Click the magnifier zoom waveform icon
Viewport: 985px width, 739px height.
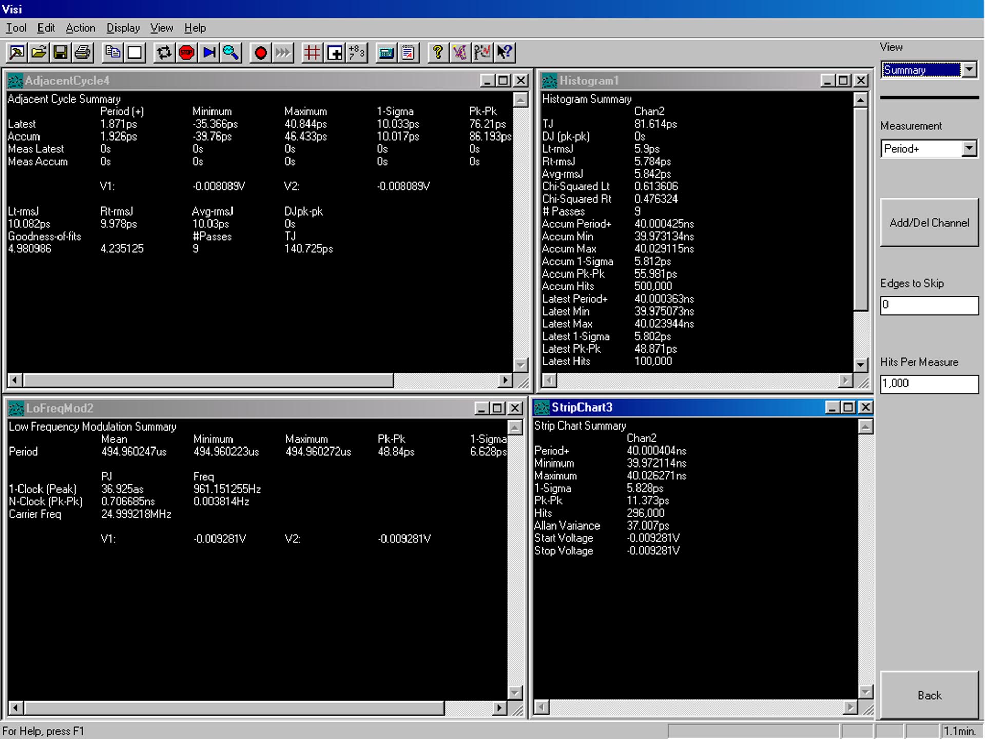(x=231, y=52)
